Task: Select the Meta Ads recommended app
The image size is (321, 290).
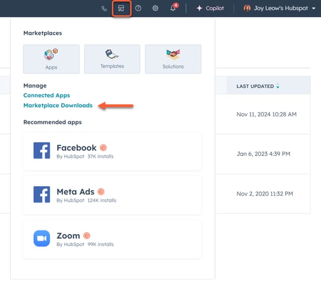Action: point(112,195)
